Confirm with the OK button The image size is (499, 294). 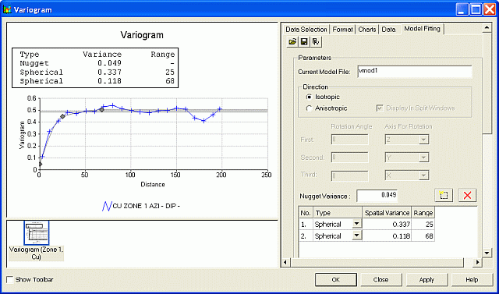pyautogui.click(x=336, y=280)
